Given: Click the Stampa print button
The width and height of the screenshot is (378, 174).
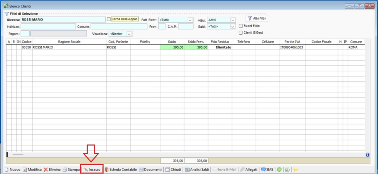Looking at the screenshot, I should [71, 169].
